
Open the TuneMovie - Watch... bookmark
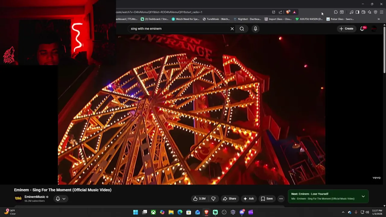point(216,19)
